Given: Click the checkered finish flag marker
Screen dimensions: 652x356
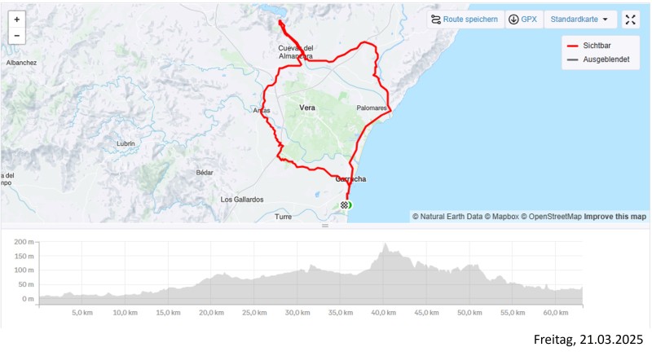Looking at the screenshot, I should click(x=346, y=204).
